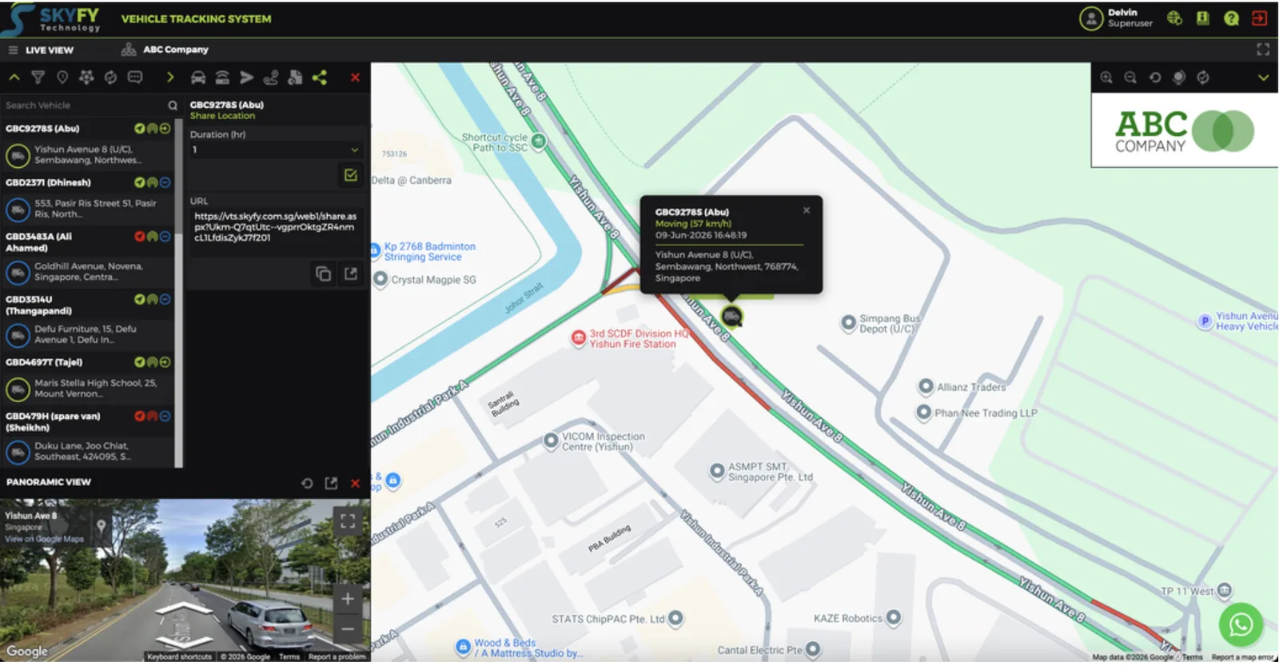Open the route trip history icon

[x=271, y=78]
